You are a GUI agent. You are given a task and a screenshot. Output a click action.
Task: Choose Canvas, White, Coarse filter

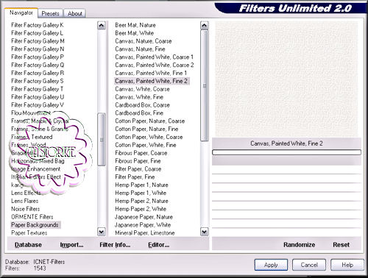[142, 89]
